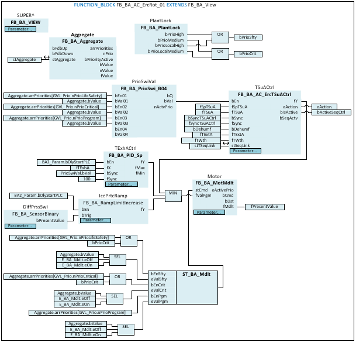Select the bPrioCrit output beside PlantLock
The image size is (356, 342).
248,54
